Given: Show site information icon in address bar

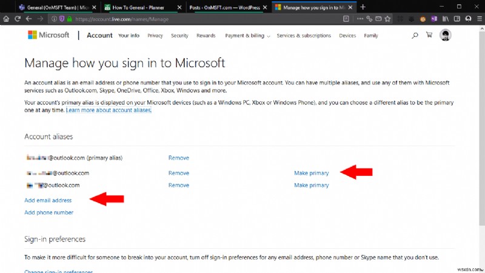Looking at the screenshot, I should [x=54, y=19].
